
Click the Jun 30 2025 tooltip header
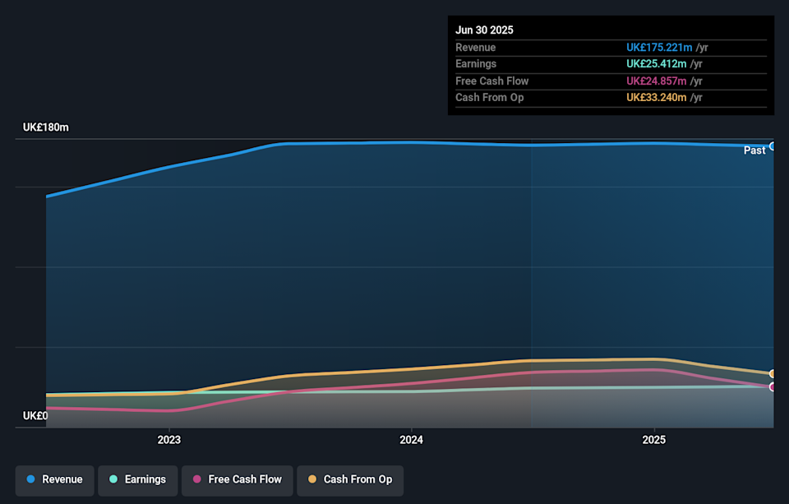[484, 30]
